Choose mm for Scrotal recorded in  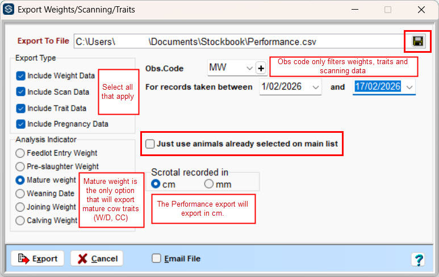tap(209, 184)
